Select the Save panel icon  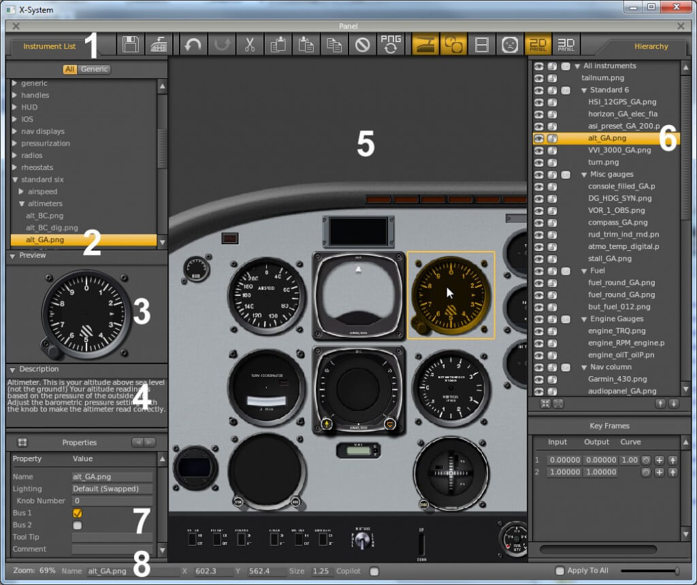129,44
